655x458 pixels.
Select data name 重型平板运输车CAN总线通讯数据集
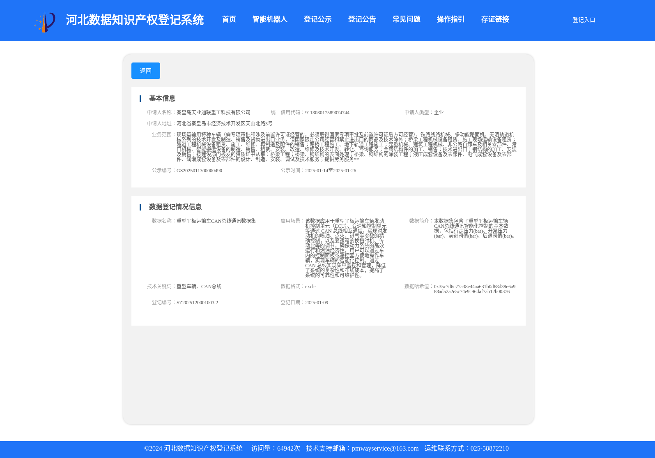(216, 221)
